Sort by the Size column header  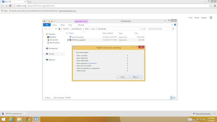pyautogui.click(x=136, y=33)
